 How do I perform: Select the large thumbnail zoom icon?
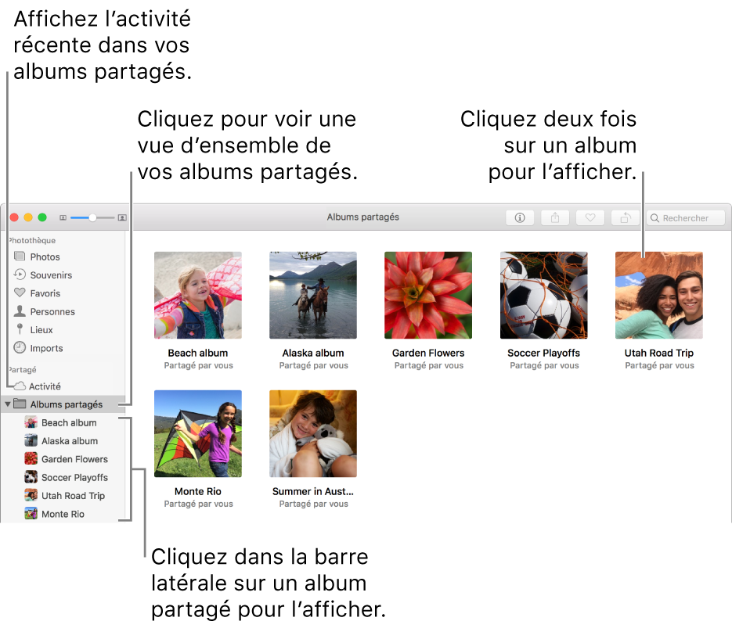coord(122,218)
